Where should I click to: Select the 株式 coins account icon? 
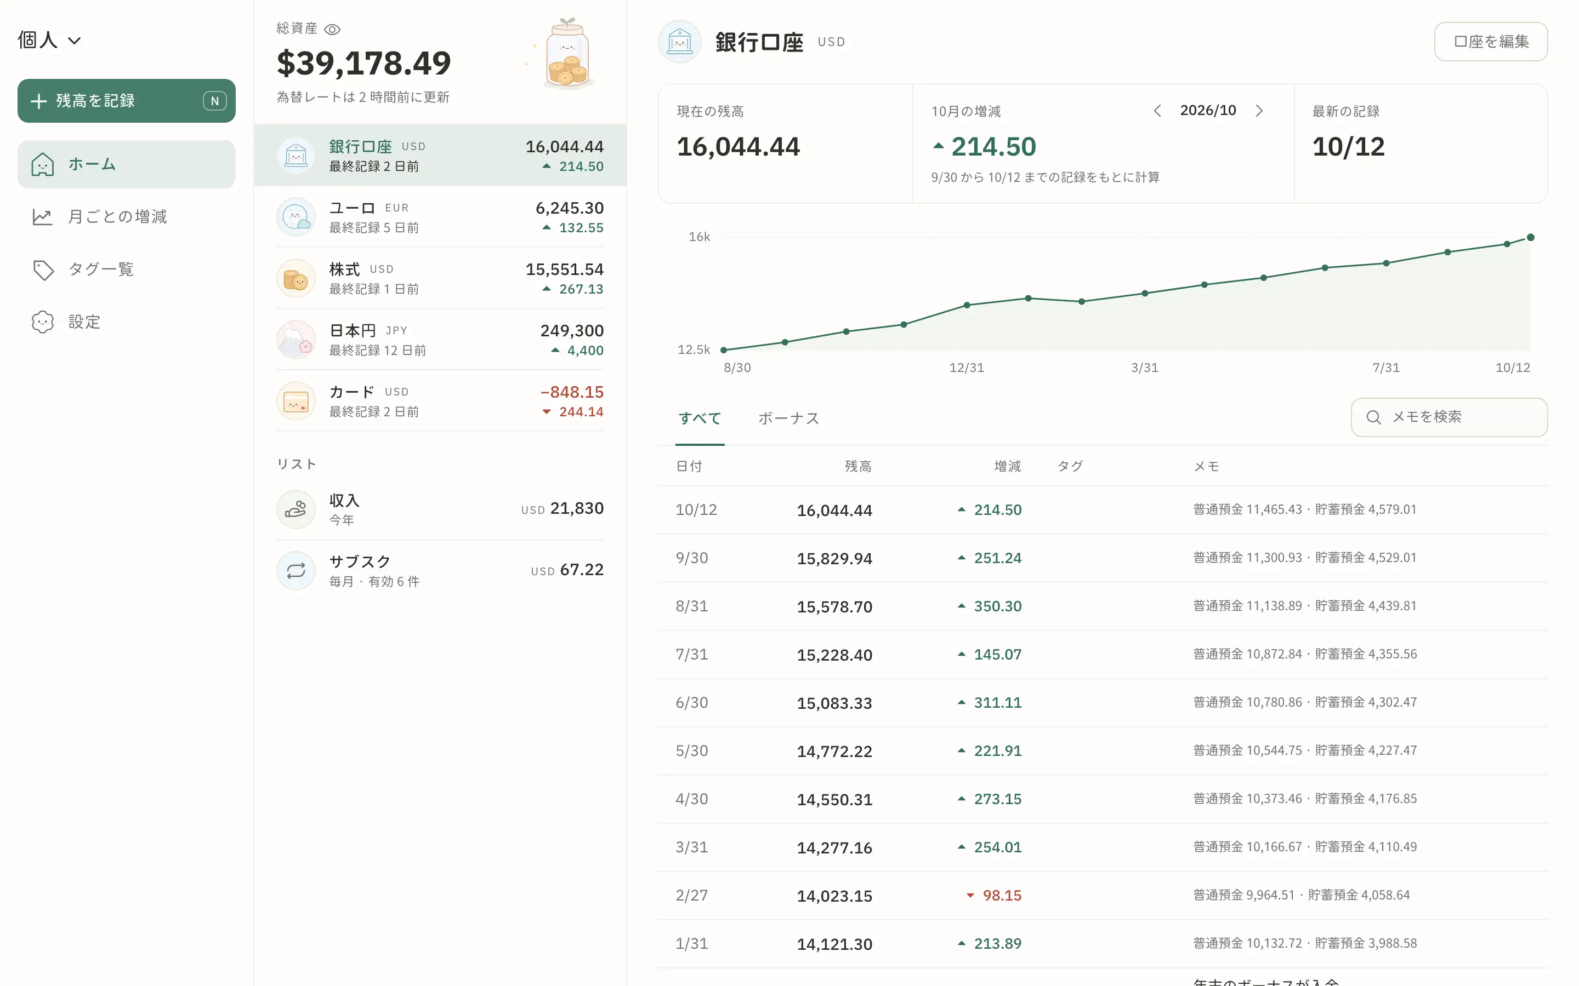tap(296, 278)
